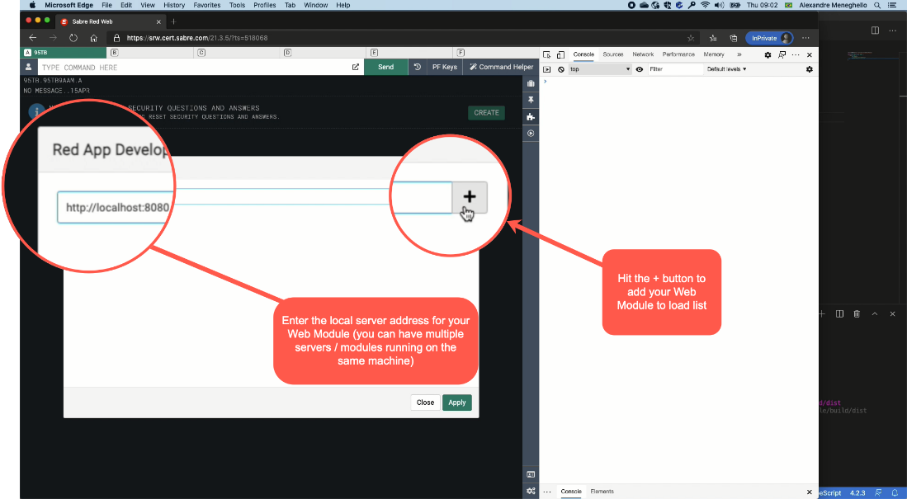This screenshot has height=499, width=907.
Task: Switch to the Performance tab
Action: pyautogui.click(x=678, y=54)
